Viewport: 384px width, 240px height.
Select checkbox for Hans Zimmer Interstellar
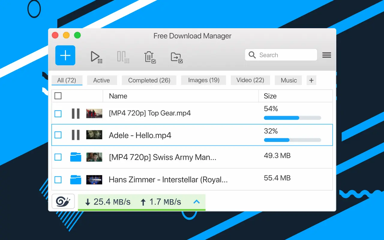[x=58, y=180]
